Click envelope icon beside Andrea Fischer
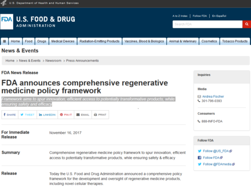The image size is (251, 188). click(199, 97)
